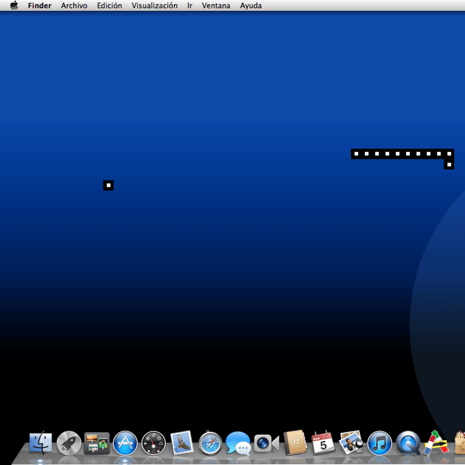
Task: Open the letter A flags app icon
Action: (436, 443)
